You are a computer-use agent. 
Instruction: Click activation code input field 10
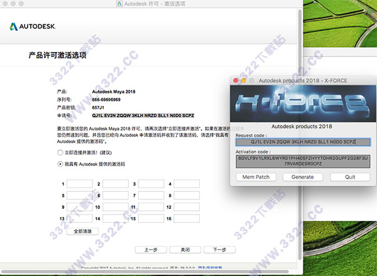[x=116, y=207]
